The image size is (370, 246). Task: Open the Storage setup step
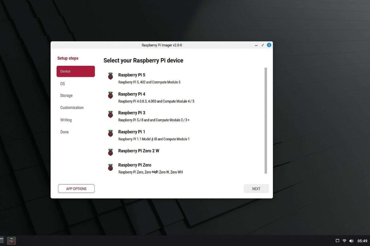click(x=66, y=95)
